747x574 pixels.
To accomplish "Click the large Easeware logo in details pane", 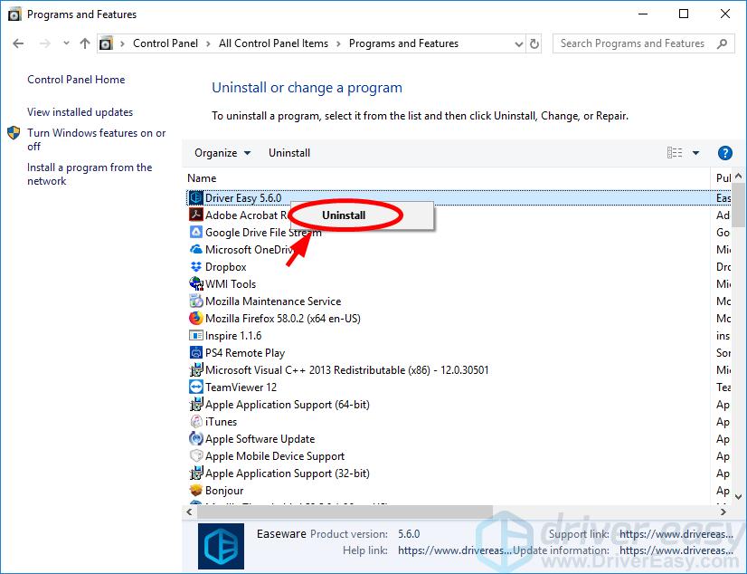I will coord(221,546).
